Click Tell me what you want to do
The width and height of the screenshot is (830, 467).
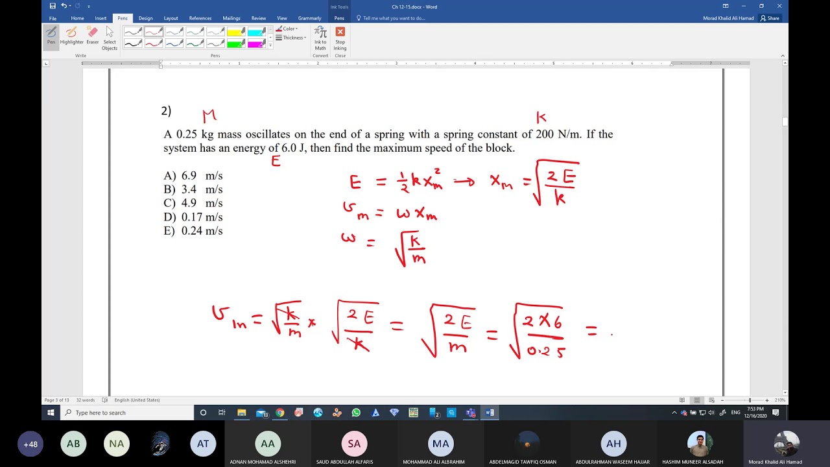[391, 18]
